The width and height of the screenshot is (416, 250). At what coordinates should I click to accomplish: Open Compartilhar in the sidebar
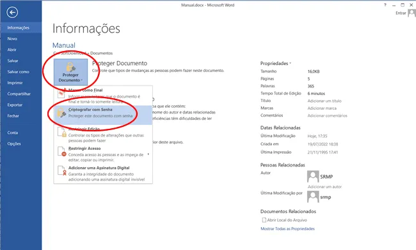tap(21, 94)
